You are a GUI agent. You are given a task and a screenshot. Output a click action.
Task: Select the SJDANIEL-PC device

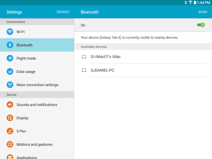[x=143, y=70]
